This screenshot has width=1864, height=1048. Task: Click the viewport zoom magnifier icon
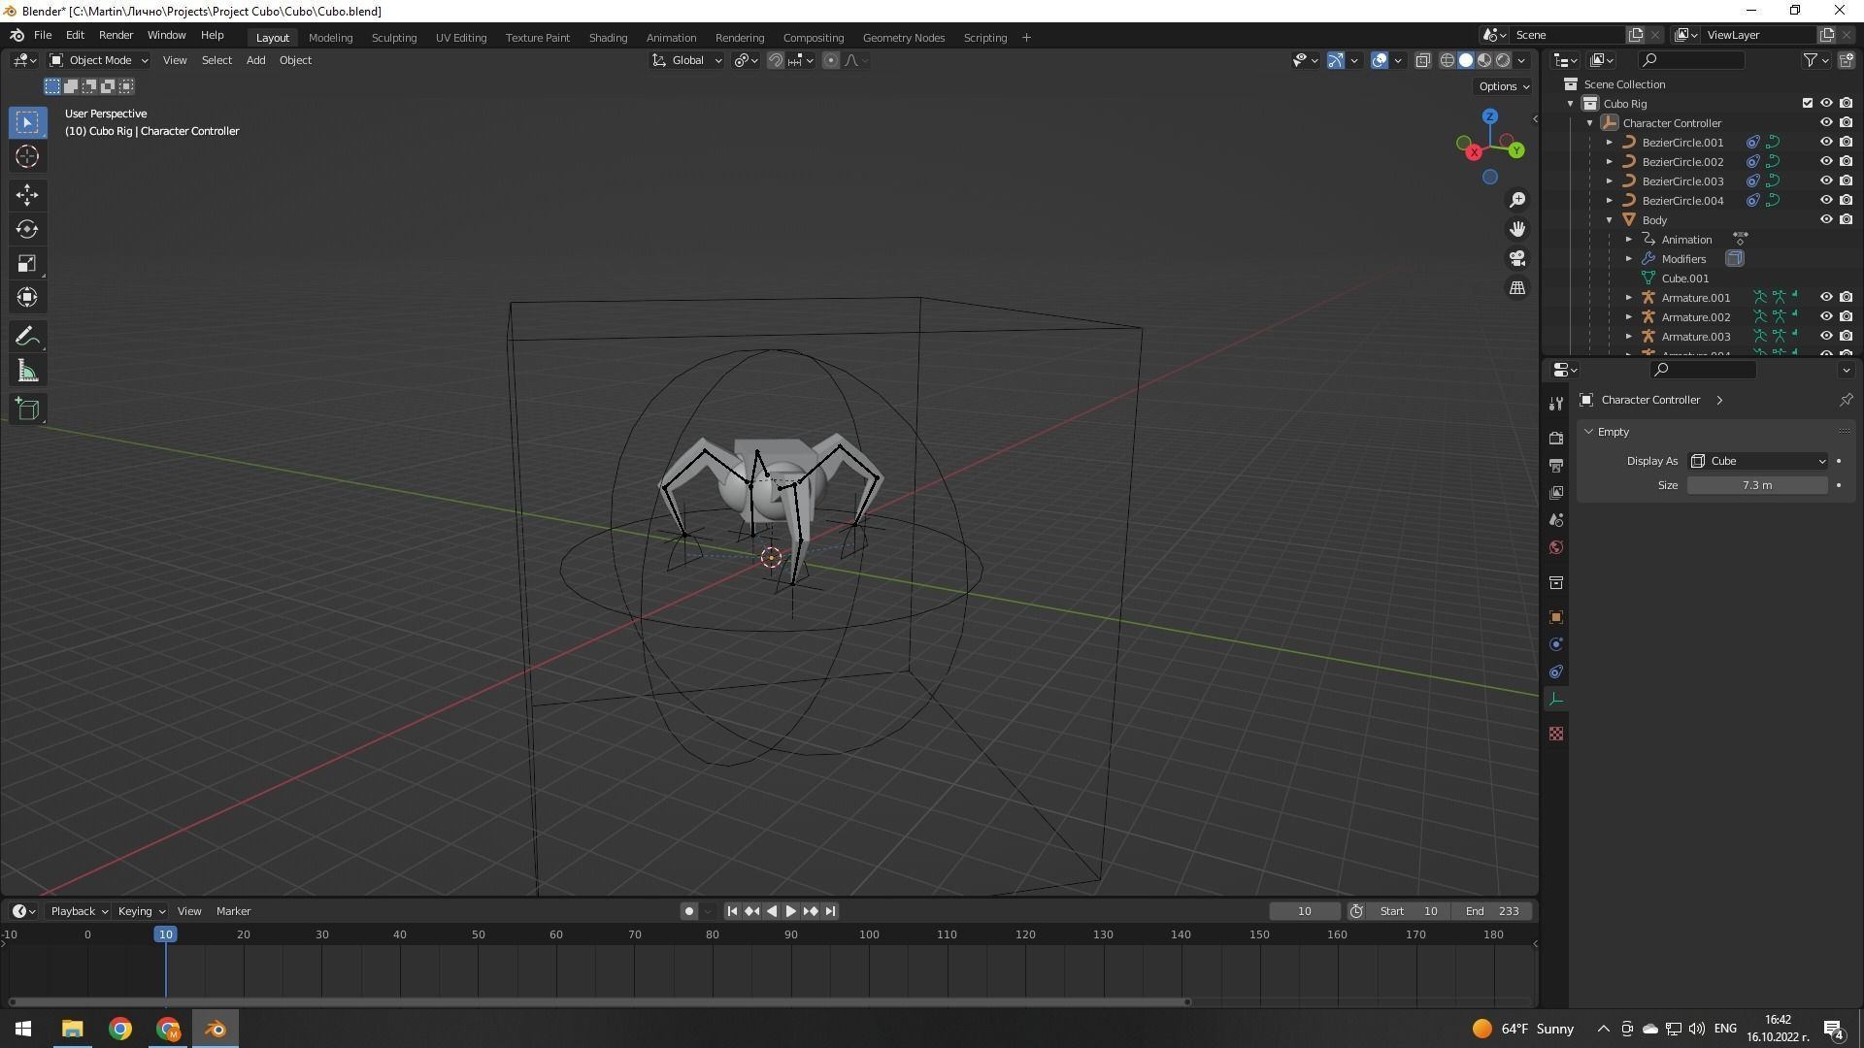click(x=1517, y=200)
